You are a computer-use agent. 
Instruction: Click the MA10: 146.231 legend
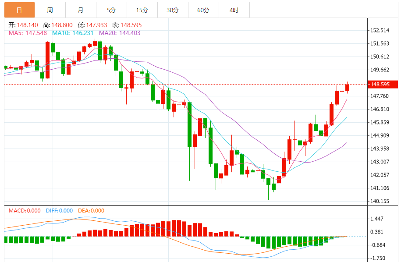click(x=73, y=33)
